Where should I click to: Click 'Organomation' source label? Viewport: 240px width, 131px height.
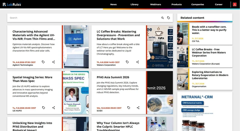click(199, 86)
